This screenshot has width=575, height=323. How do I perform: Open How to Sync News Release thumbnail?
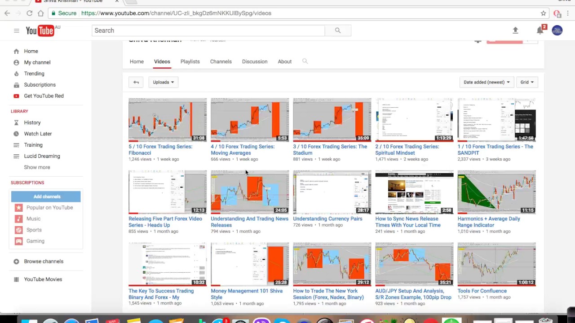pyautogui.click(x=414, y=192)
